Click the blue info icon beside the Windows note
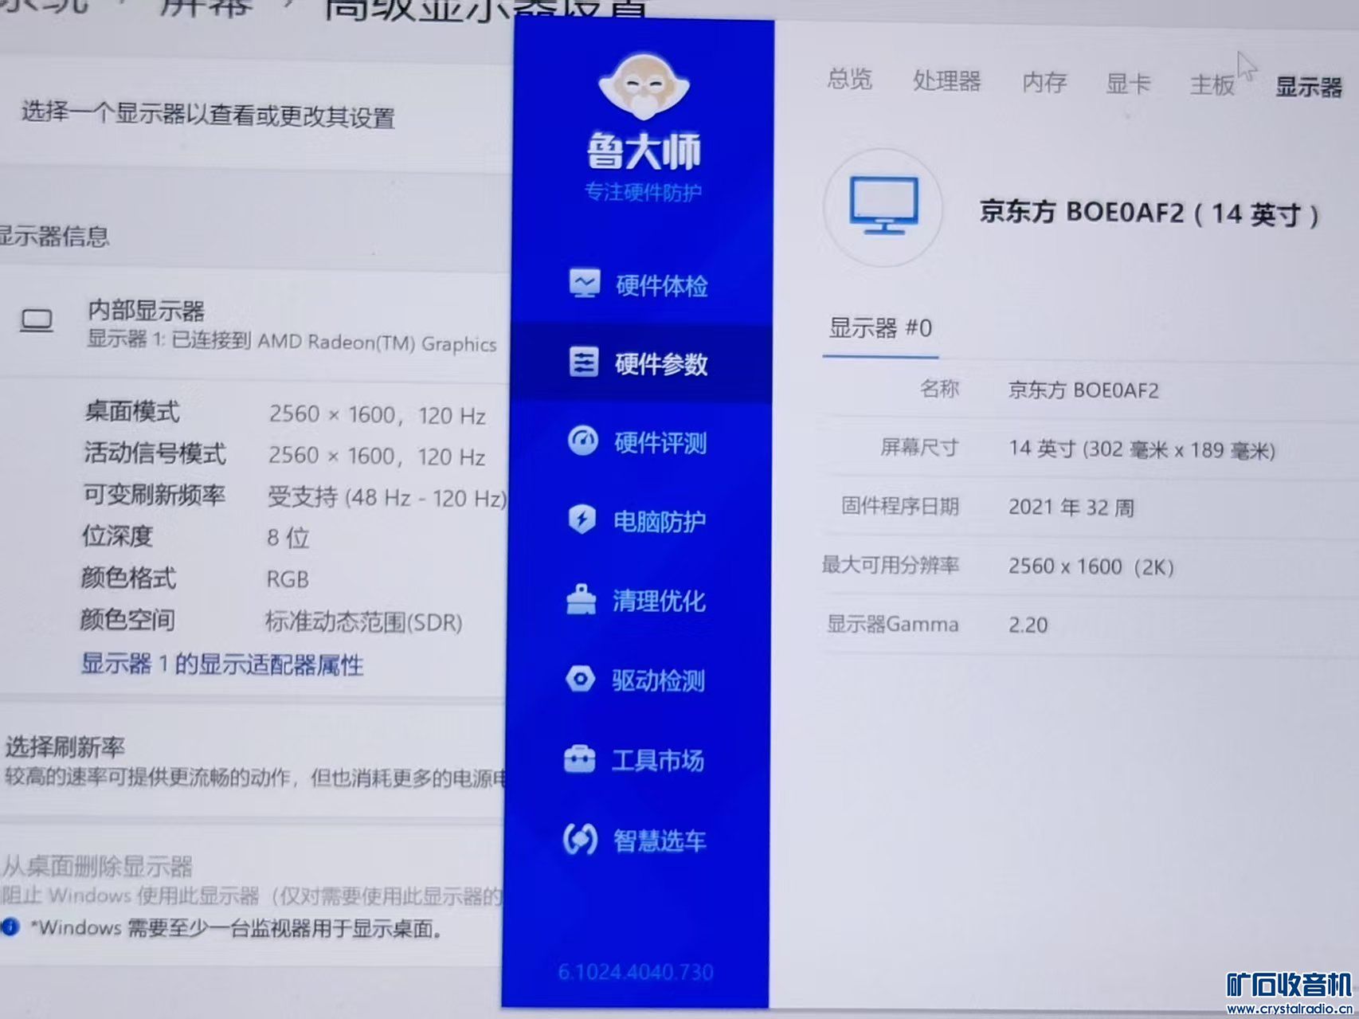1359x1019 pixels. point(10,927)
